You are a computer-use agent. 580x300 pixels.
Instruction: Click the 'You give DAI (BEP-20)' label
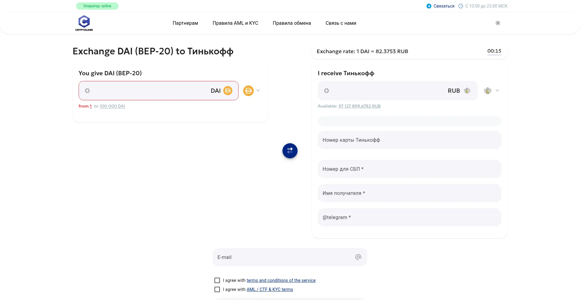110,73
